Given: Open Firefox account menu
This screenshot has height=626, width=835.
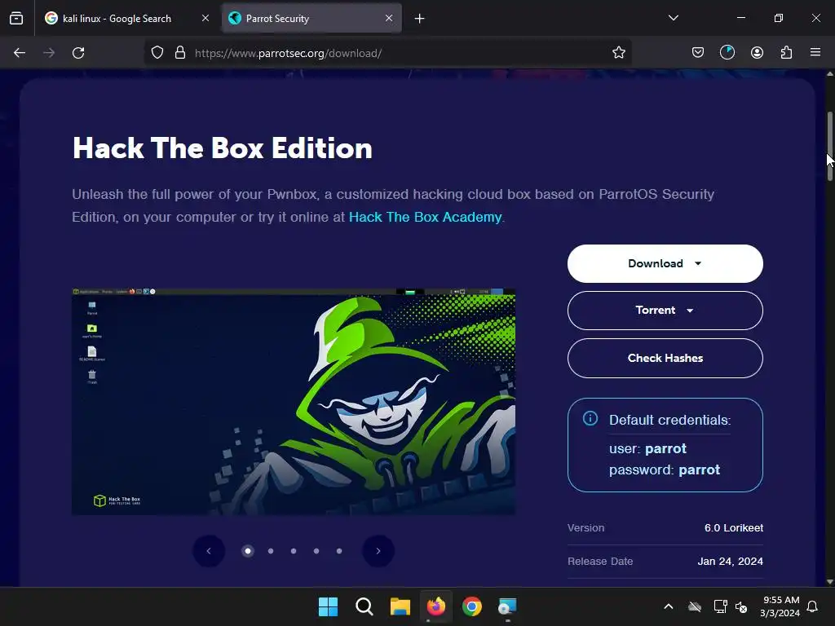Looking at the screenshot, I should 757,53.
